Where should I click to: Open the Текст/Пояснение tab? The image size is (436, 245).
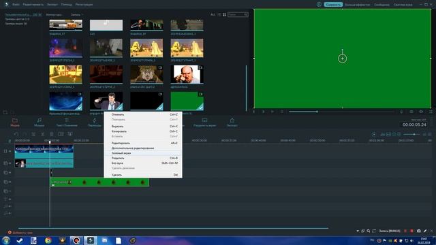click(67, 122)
